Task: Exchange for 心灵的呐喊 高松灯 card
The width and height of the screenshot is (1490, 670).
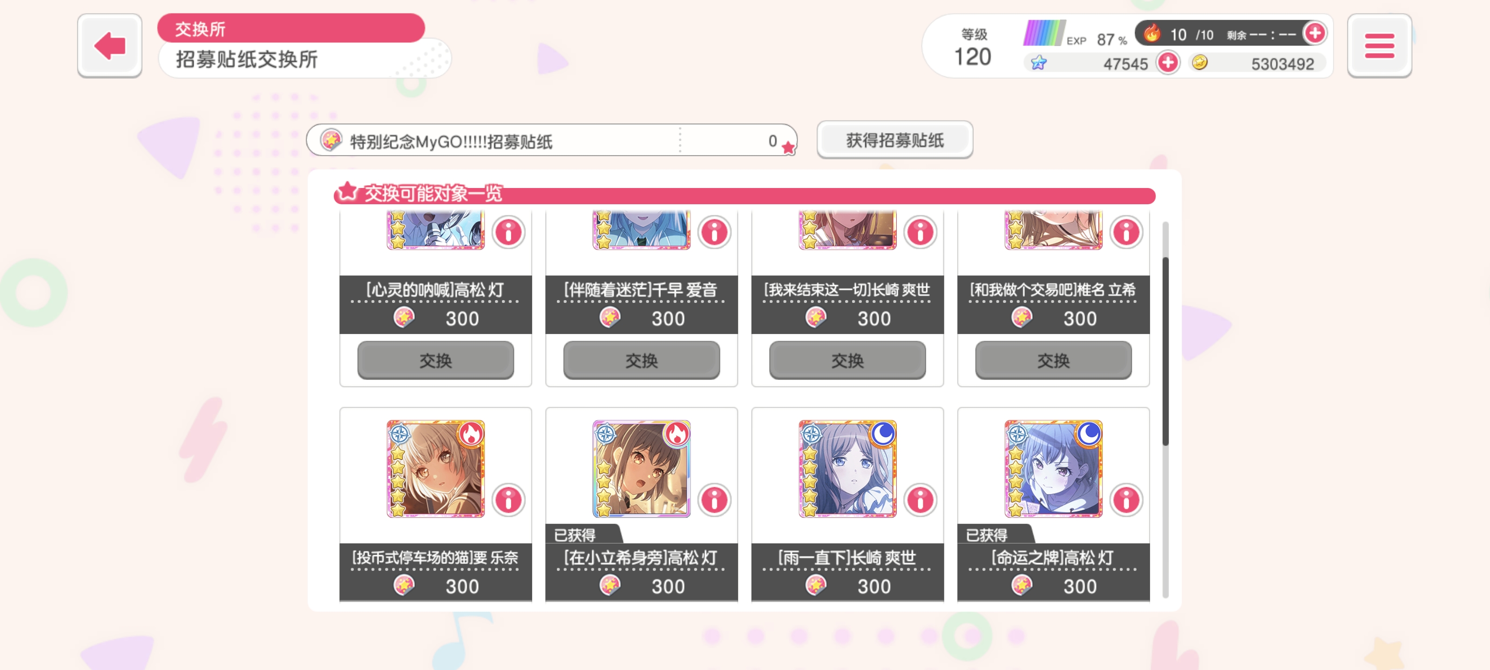Action: [435, 360]
